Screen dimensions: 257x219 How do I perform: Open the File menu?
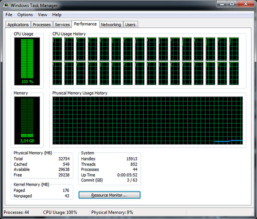[x=9, y=15]
